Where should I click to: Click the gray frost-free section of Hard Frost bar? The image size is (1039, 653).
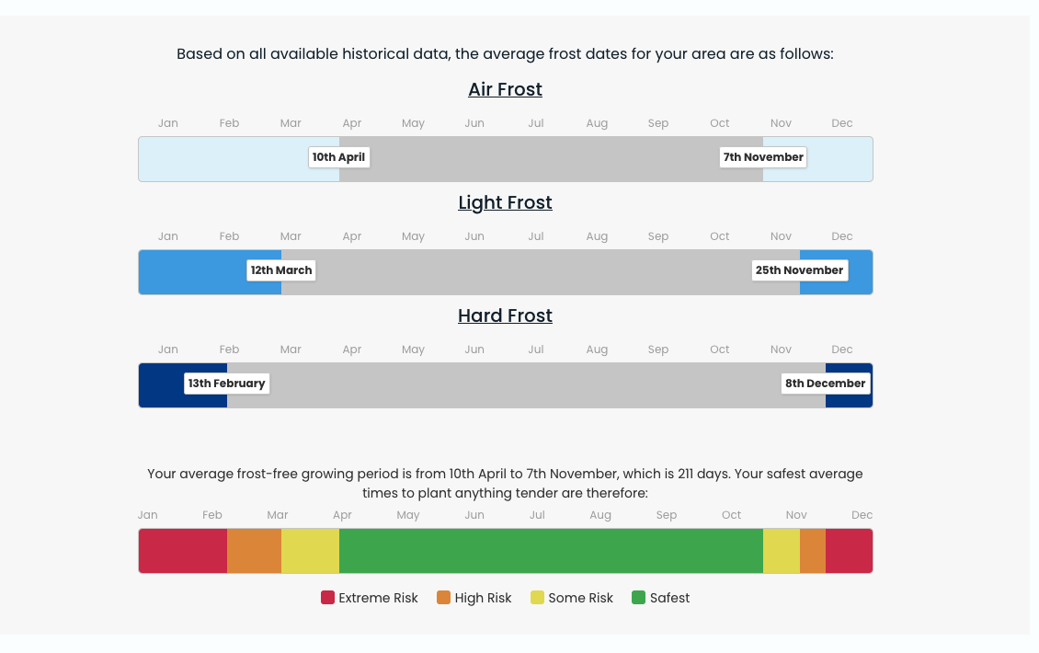pyautogui.click(x=524, y=385)
